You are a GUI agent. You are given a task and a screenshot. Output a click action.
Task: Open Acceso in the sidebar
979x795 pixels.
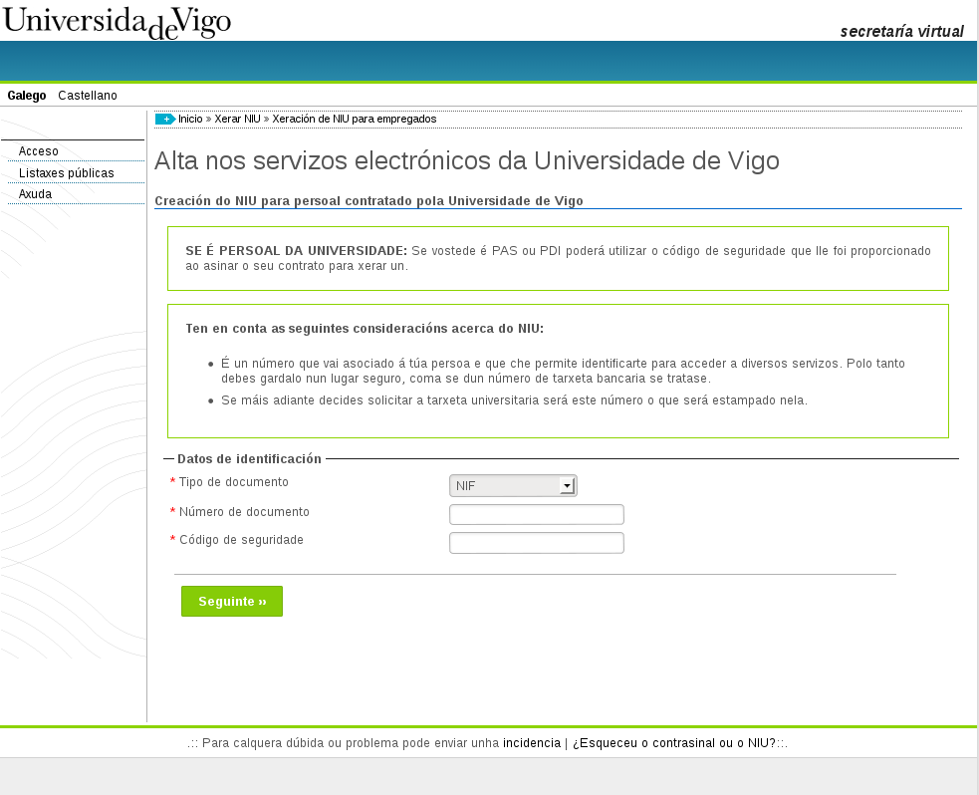pos(39,151)
